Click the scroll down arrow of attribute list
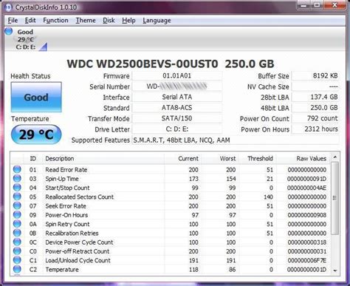Screen dimensions: 350x286 click(335, 270)
